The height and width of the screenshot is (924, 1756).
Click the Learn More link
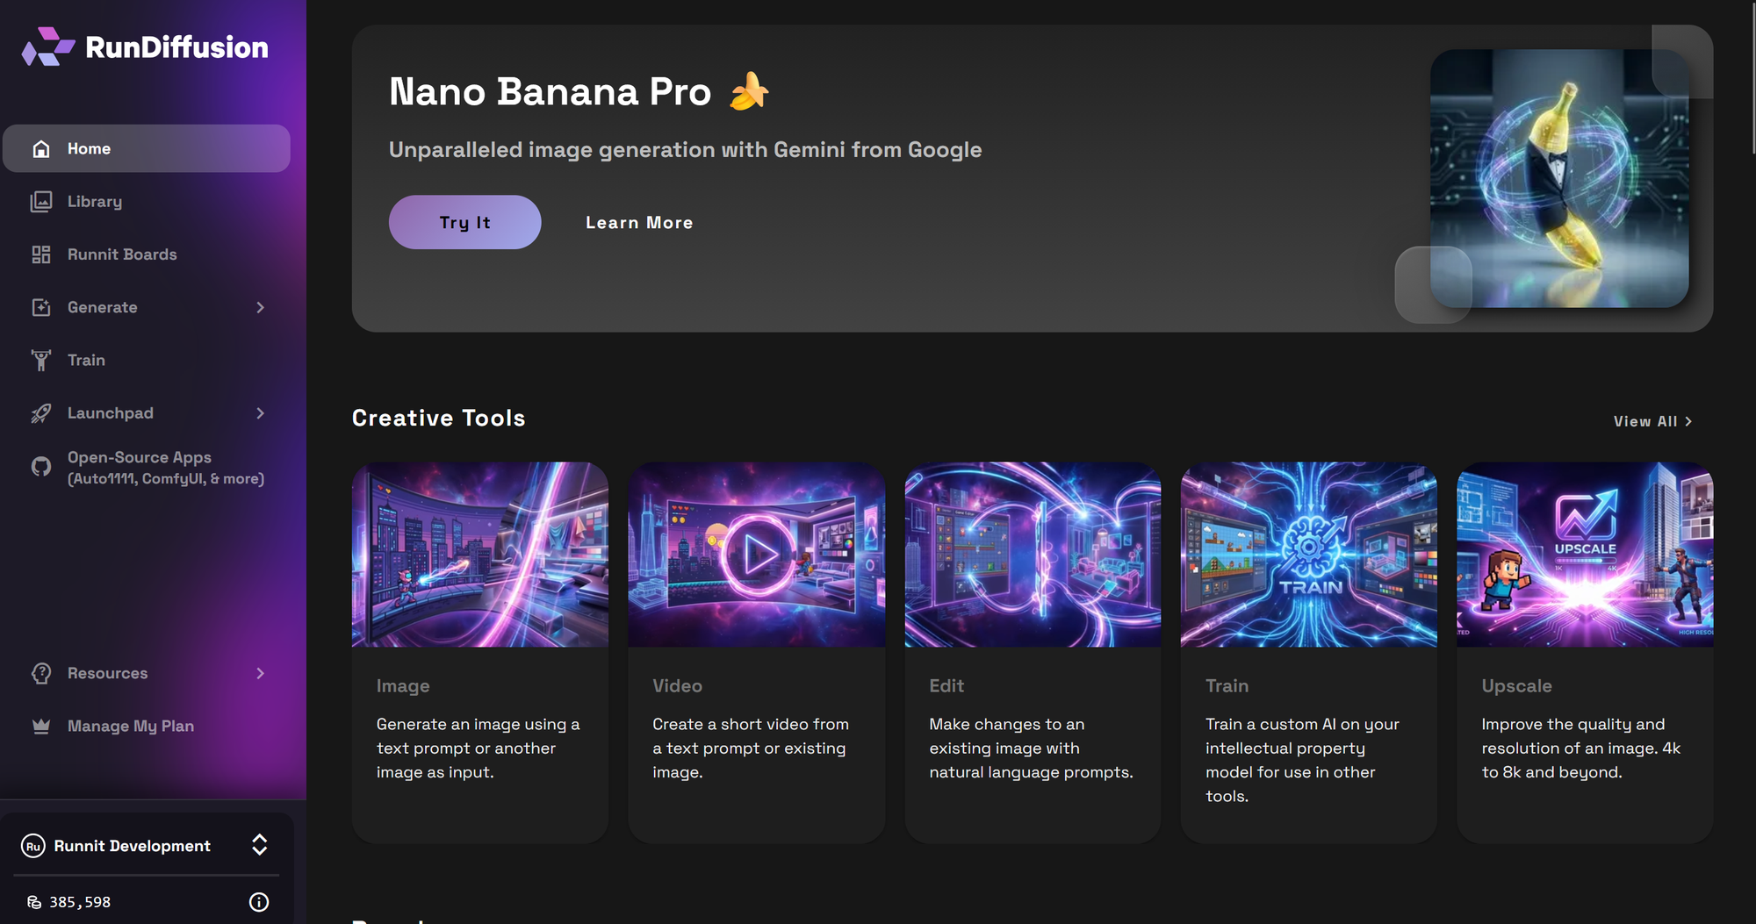click(x=639, y=223)
